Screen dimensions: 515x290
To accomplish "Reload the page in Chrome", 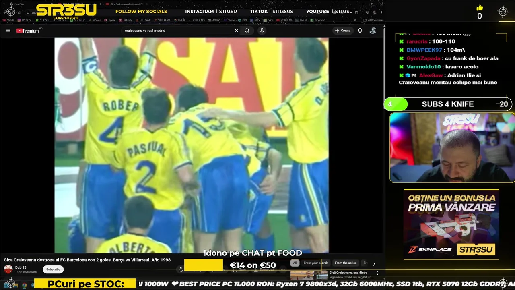I will [19, 12].
